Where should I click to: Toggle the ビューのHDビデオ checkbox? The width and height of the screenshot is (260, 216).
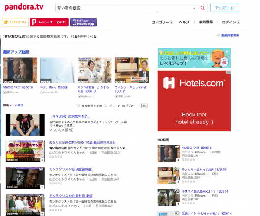click(105, 105)
